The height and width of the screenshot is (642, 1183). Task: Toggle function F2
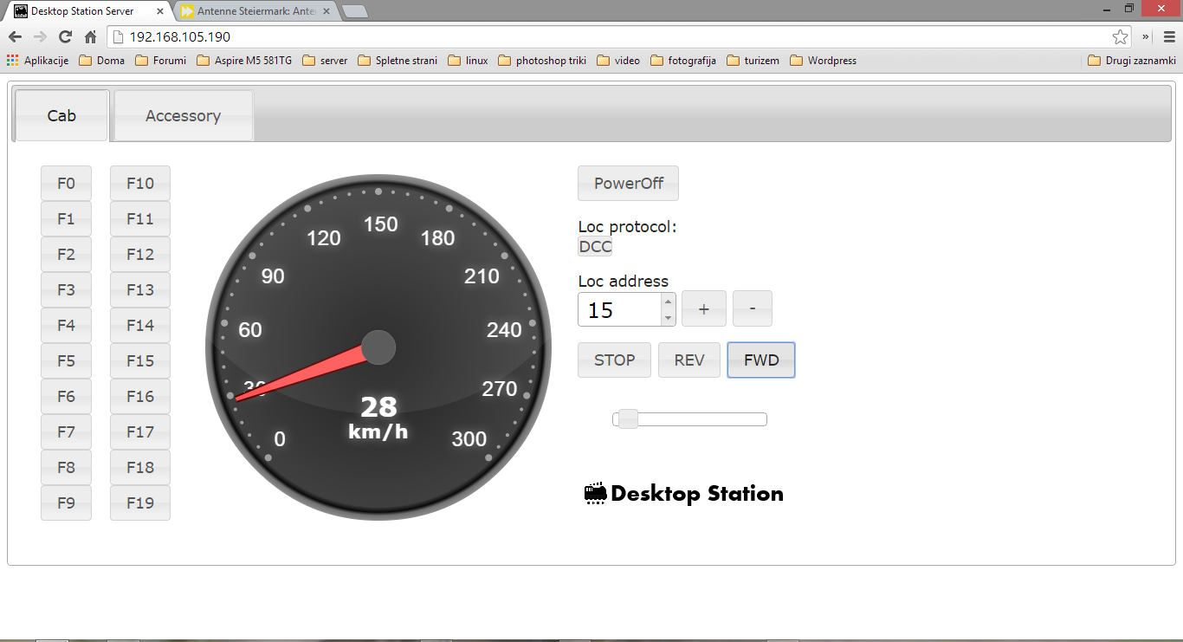click(x=66, y=255)
